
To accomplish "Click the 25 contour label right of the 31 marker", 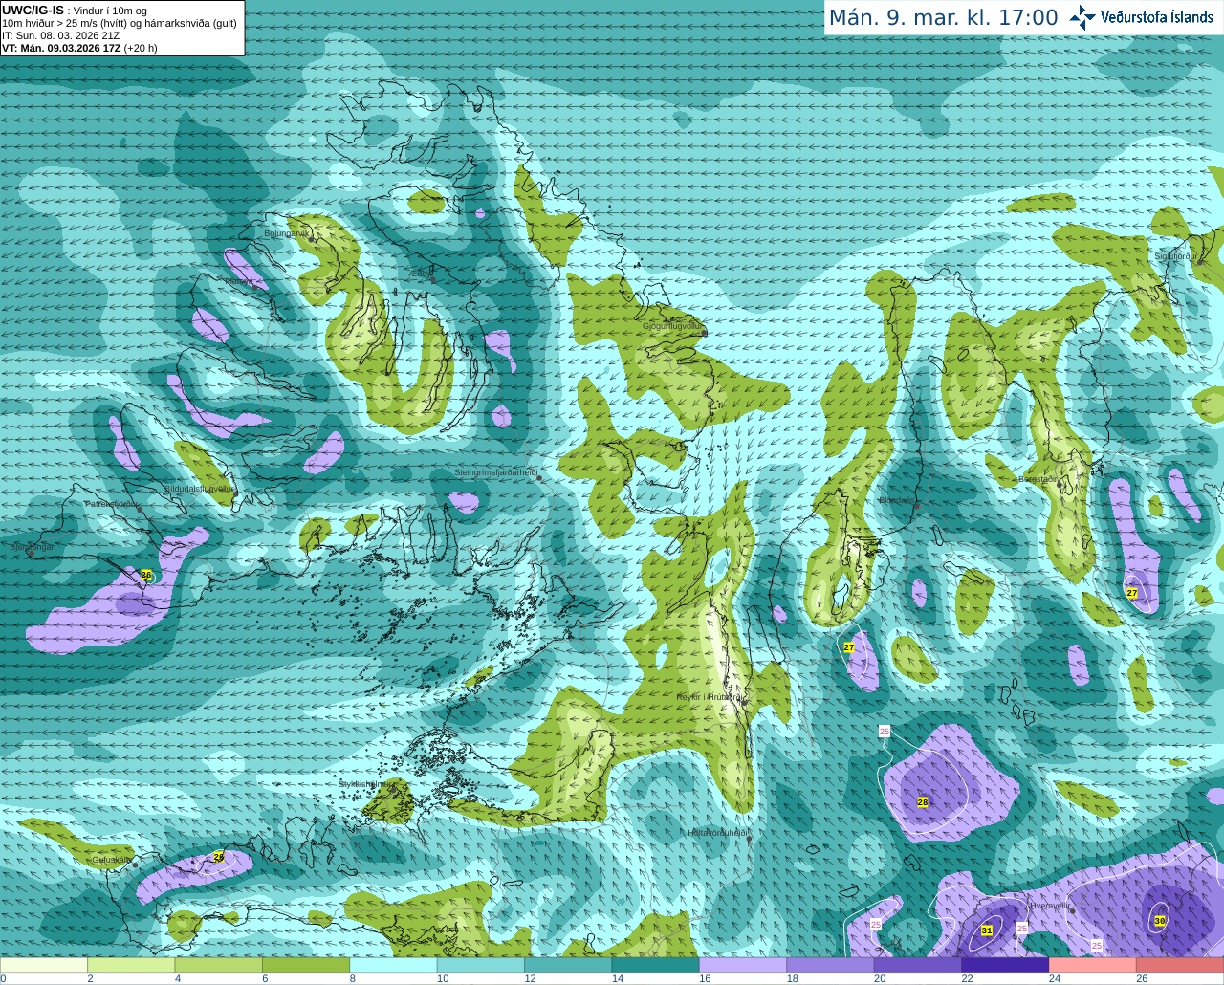I will pos(1022,928).
